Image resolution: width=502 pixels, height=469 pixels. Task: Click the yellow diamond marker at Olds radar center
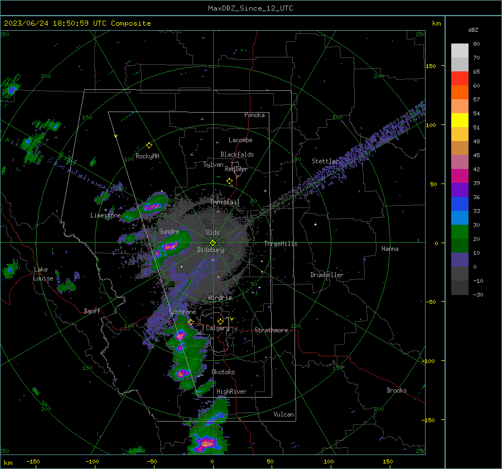tap(213, 243)
